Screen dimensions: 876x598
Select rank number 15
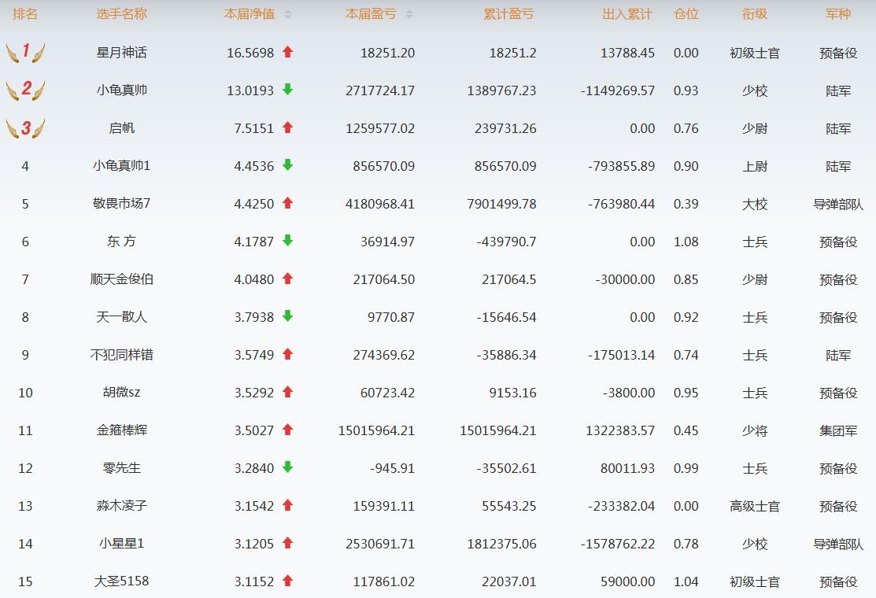click(x=25, y=581)
